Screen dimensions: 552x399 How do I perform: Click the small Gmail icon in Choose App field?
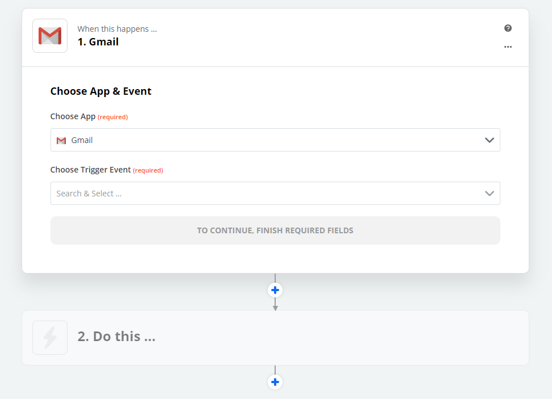click(x=61, y=141)
